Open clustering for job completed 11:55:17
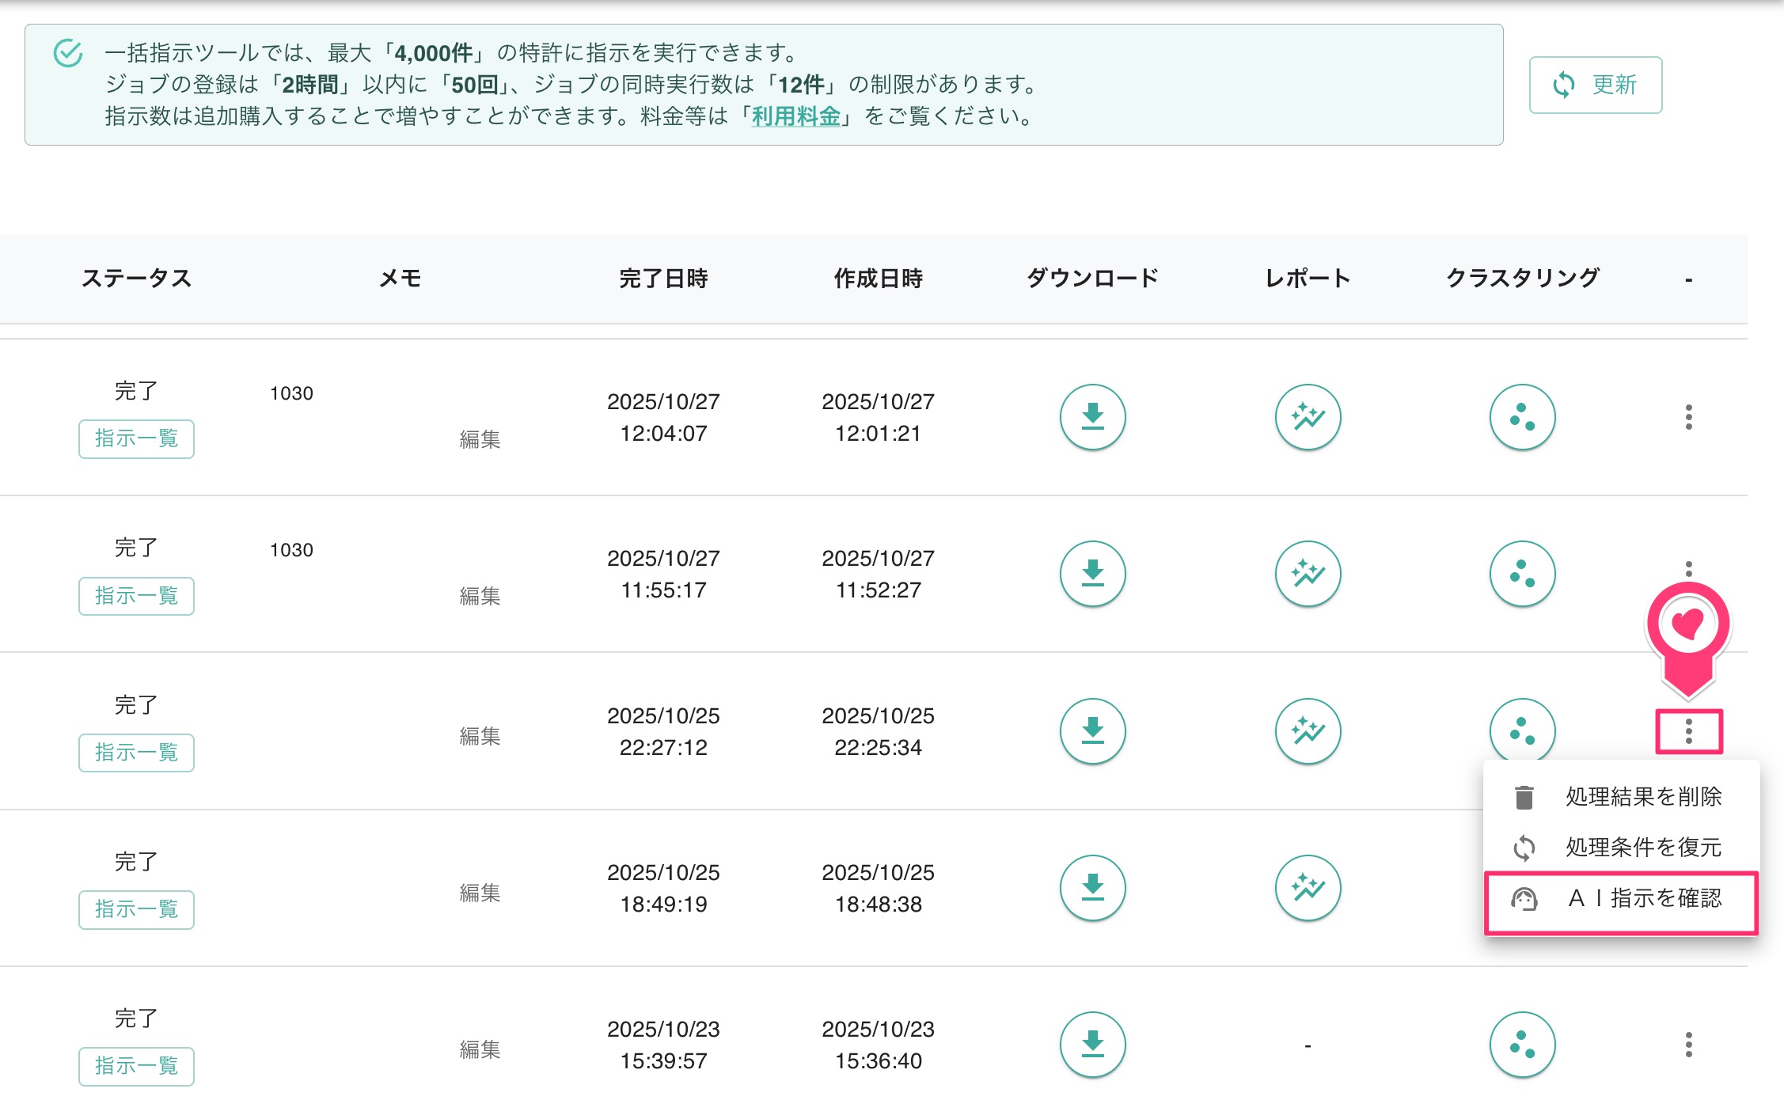This screenshot has height=1119, width=1784. coord(1522,574)
